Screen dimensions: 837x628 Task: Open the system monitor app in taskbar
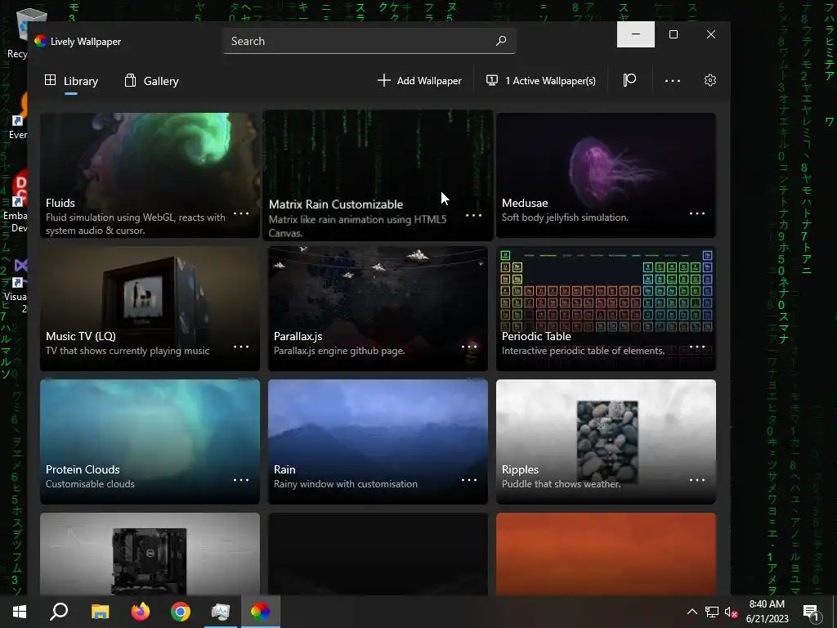pos(221,612)
